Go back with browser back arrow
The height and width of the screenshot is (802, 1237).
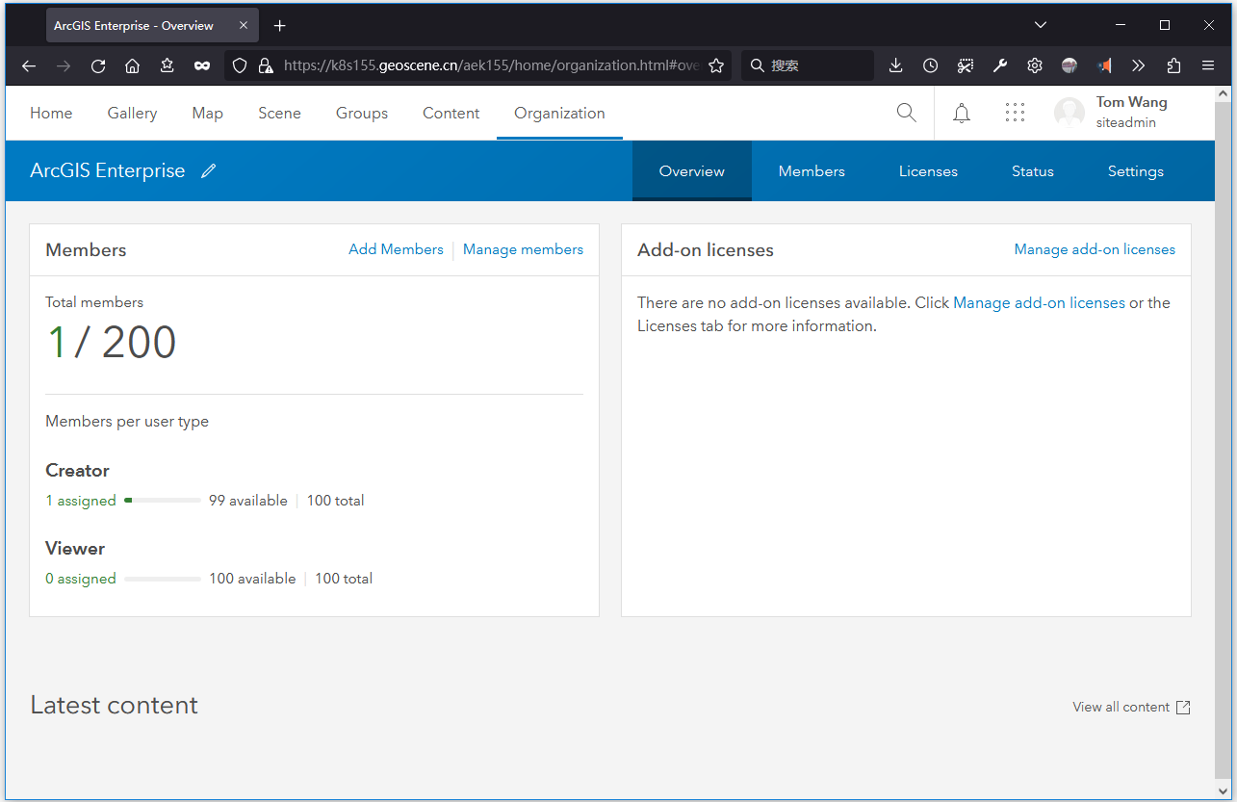29,65
